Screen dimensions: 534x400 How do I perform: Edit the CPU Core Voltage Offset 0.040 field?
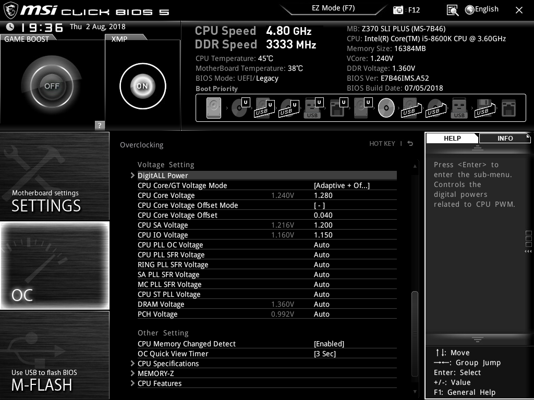coord(323,215)
